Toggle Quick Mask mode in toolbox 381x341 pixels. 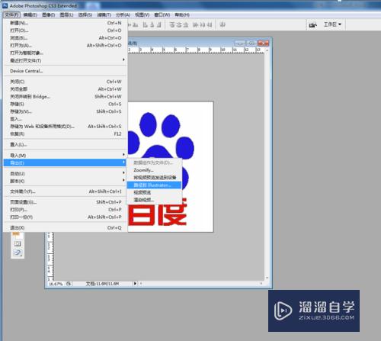pyautogui.click(x=18, y=243)
